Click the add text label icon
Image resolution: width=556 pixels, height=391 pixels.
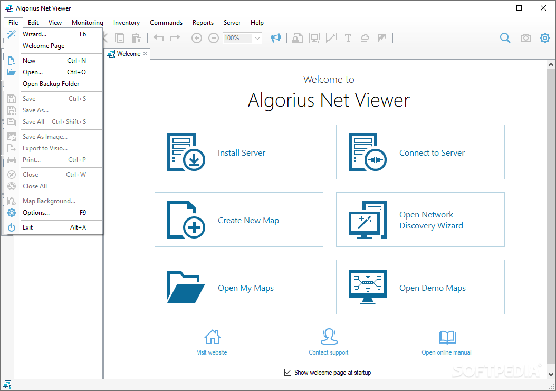click(348, 38)
